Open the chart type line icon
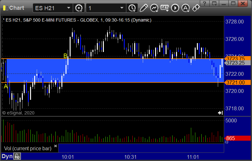Viewport: 252px width, 161px height. [x=154, y=8]
